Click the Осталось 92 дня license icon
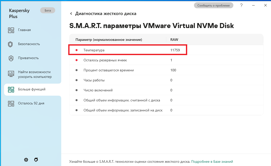This screenshot has width=271, height=166. (11, 103)
